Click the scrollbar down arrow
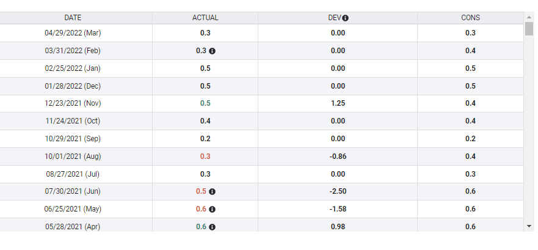Screen dimensions: 538x250 point(529,226)
